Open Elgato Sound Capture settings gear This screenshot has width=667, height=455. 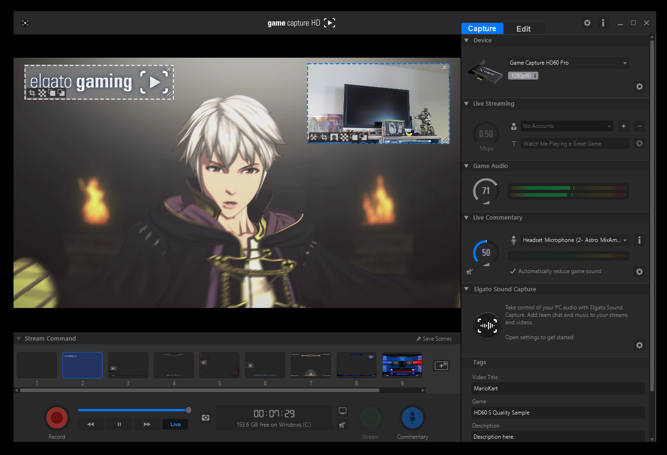coord(639,345)
